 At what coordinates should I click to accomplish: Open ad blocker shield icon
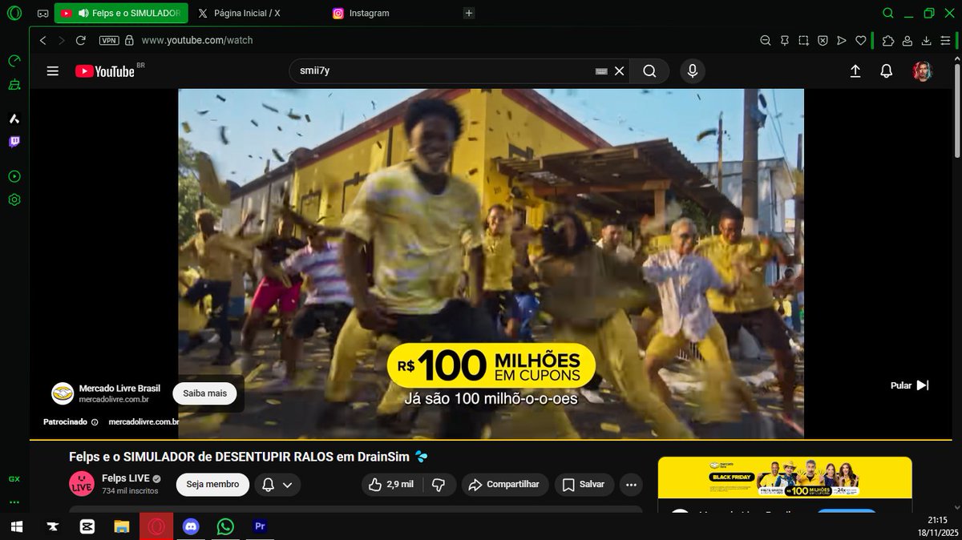(x=823, y=40)
